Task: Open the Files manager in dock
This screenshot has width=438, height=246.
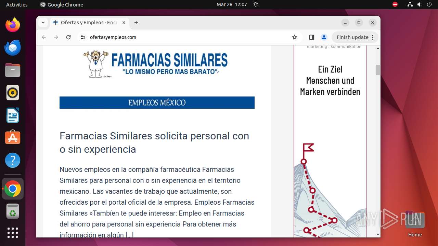Action: click(13, 70)
